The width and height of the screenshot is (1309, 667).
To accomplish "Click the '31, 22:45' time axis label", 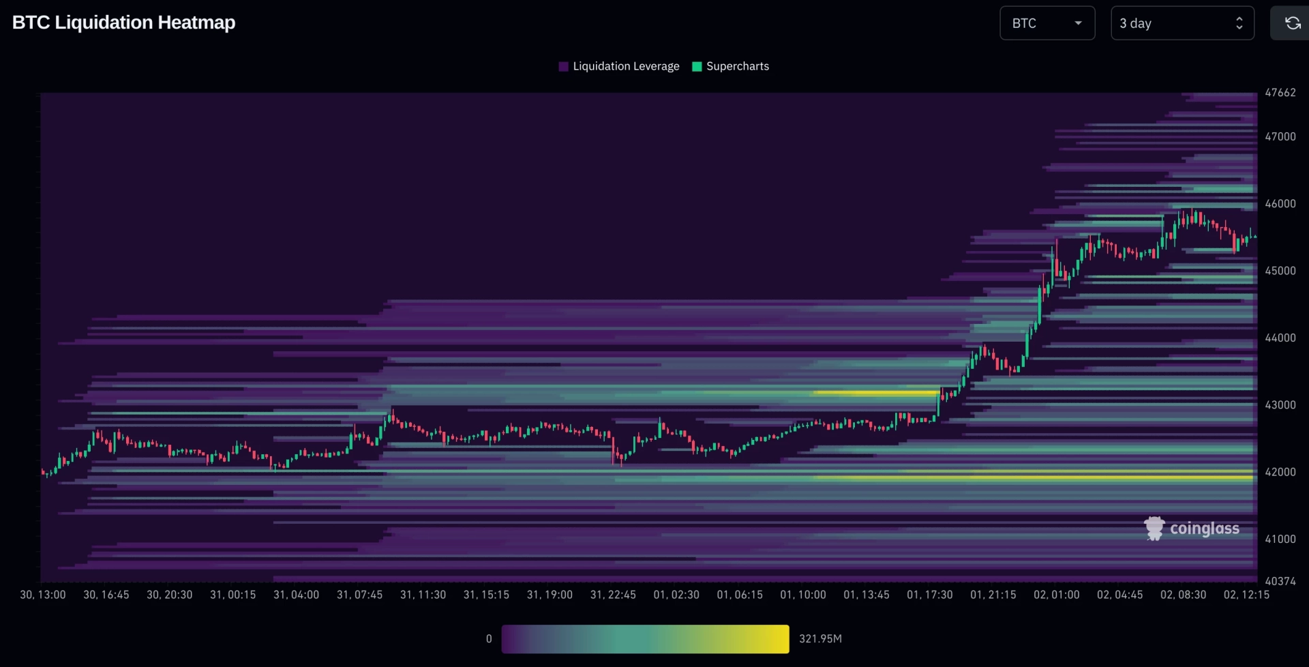I will 614,595.
